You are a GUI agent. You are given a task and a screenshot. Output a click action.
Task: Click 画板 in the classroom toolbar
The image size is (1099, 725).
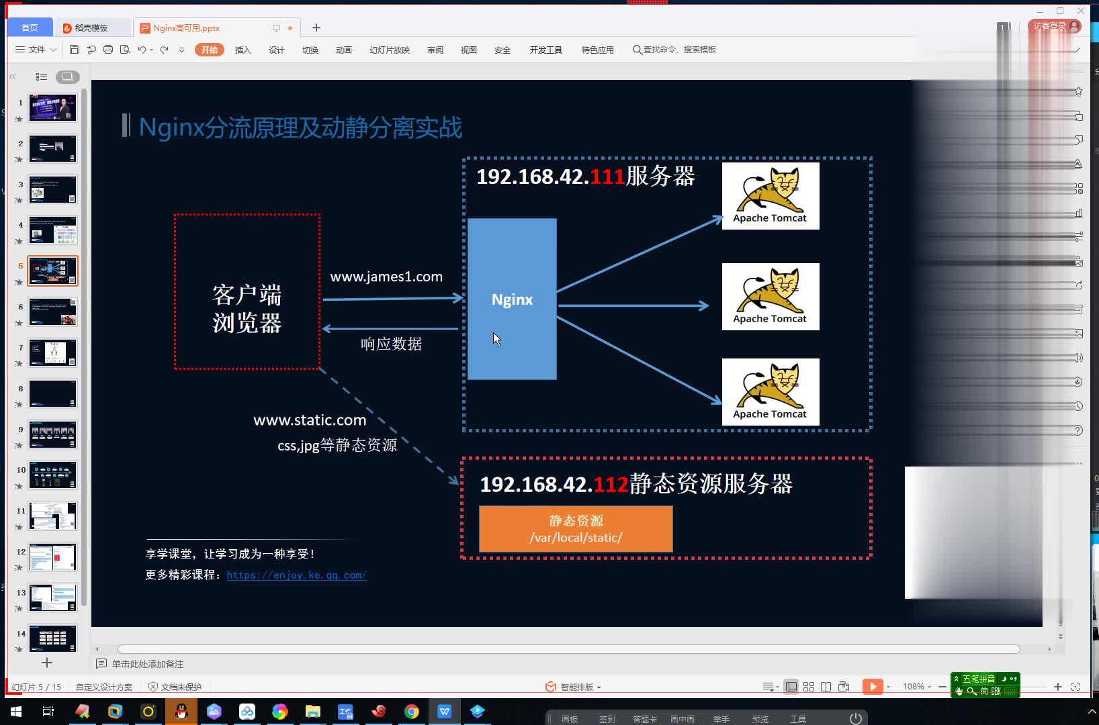point(570,719)
